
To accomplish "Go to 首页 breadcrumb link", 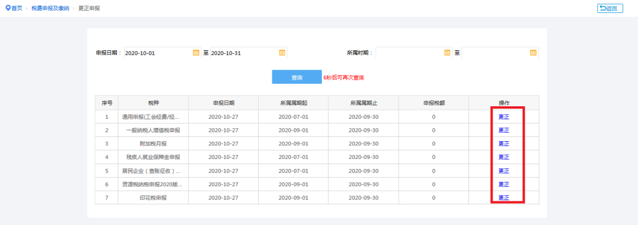I will pos(17,8).
